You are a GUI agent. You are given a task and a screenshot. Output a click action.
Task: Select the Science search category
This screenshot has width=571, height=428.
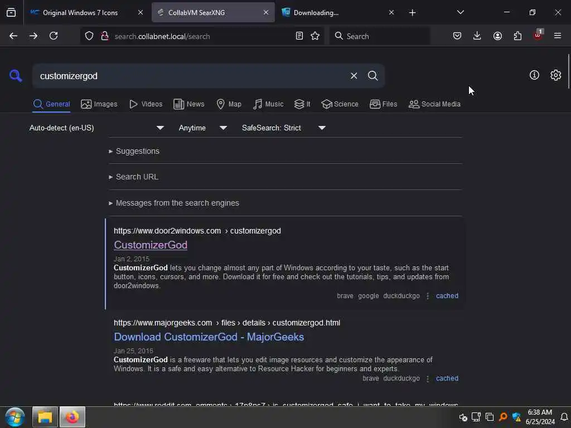coord(340,104)
